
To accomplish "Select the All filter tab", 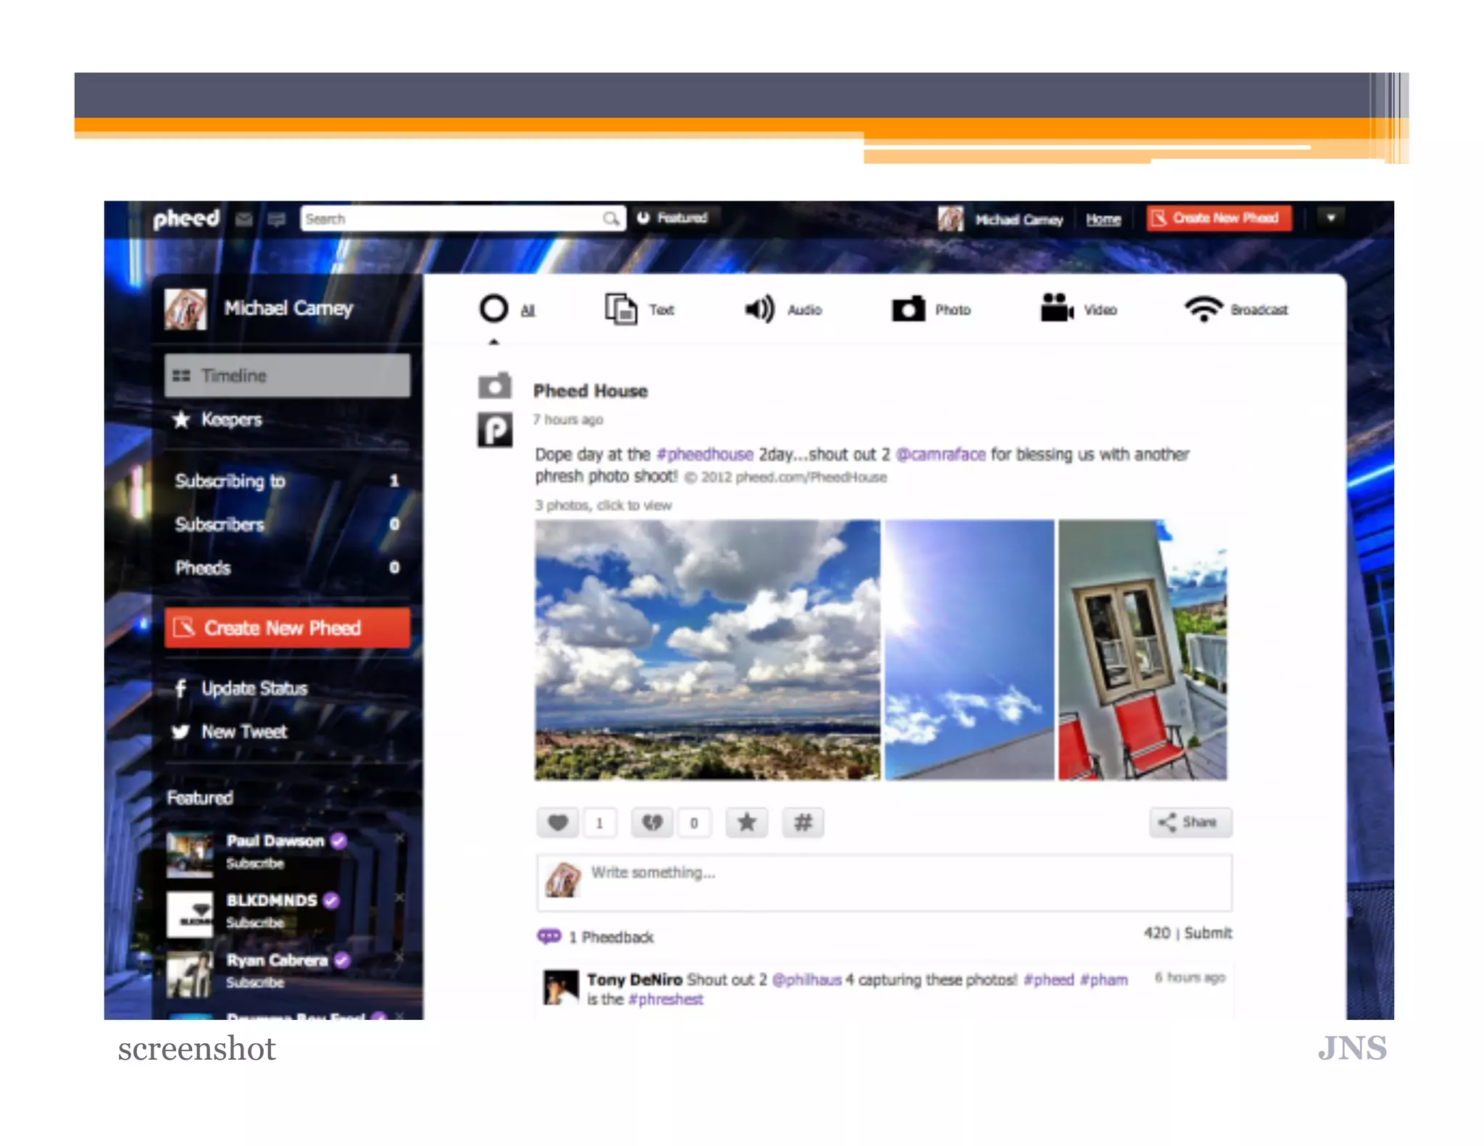I will coord(507,309).
